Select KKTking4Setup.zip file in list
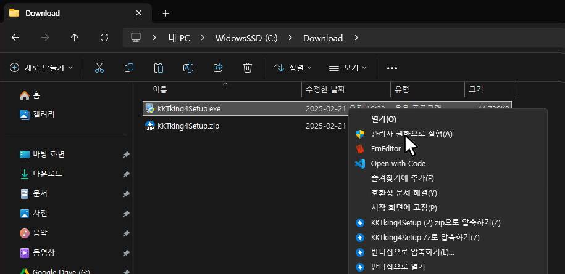This screenshot has height=274, width=565. click(188, 126)
